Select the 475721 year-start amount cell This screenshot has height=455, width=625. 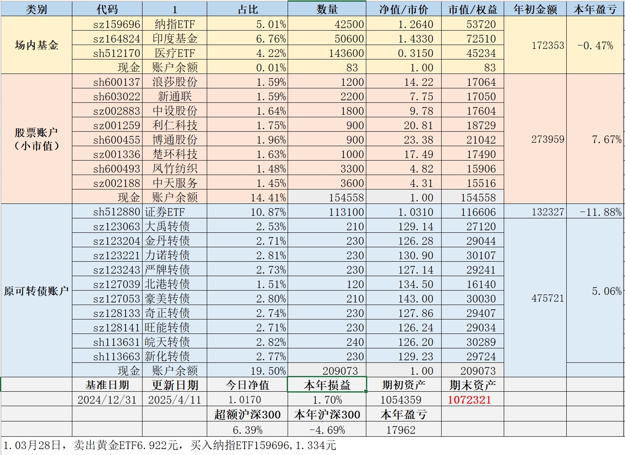pyautogui.click(x=535, y=298)
